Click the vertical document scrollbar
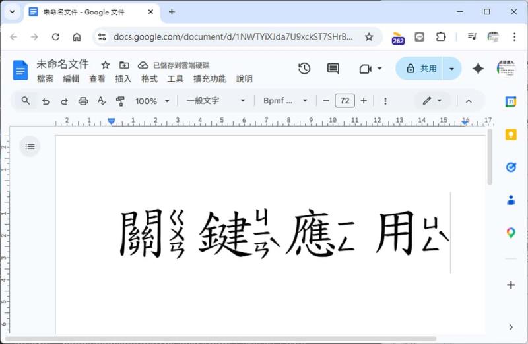The image size is (528, 344). coord(490,157)
